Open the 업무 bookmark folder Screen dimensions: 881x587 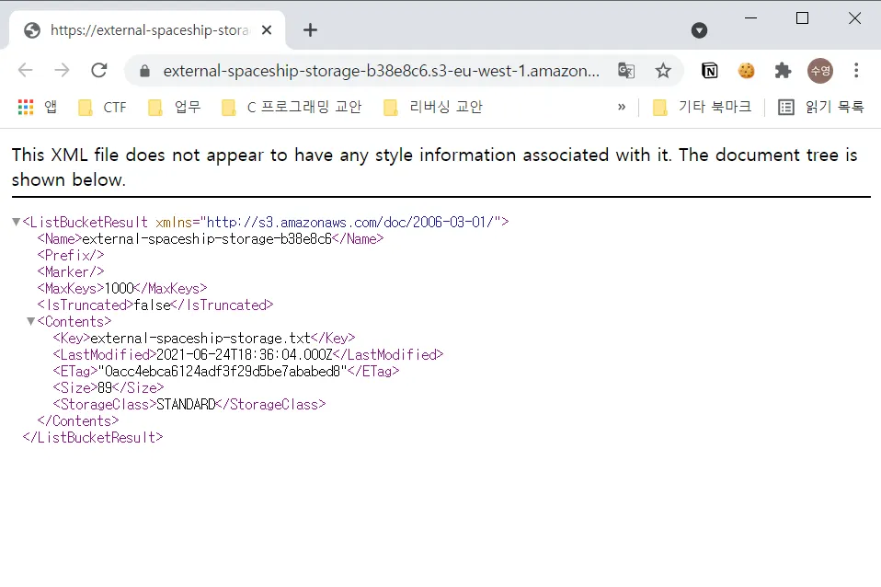pos(174,107)
